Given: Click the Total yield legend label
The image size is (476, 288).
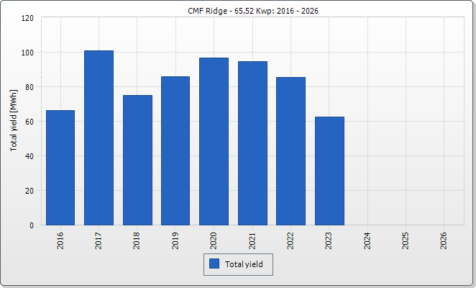Looking at the screenshot, I should point(244,264).
